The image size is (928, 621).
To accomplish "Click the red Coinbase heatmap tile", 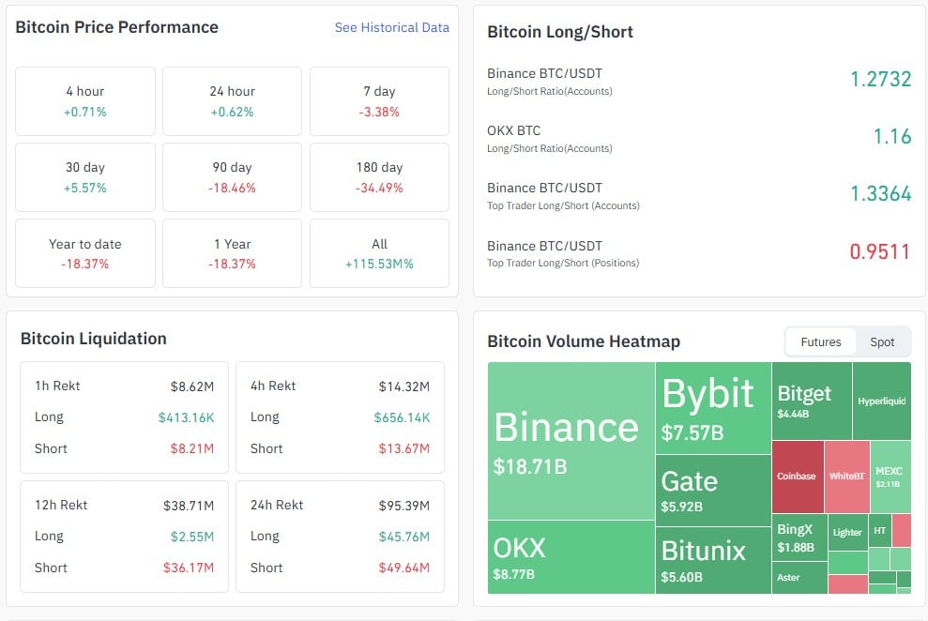I will tap(797, 477).
